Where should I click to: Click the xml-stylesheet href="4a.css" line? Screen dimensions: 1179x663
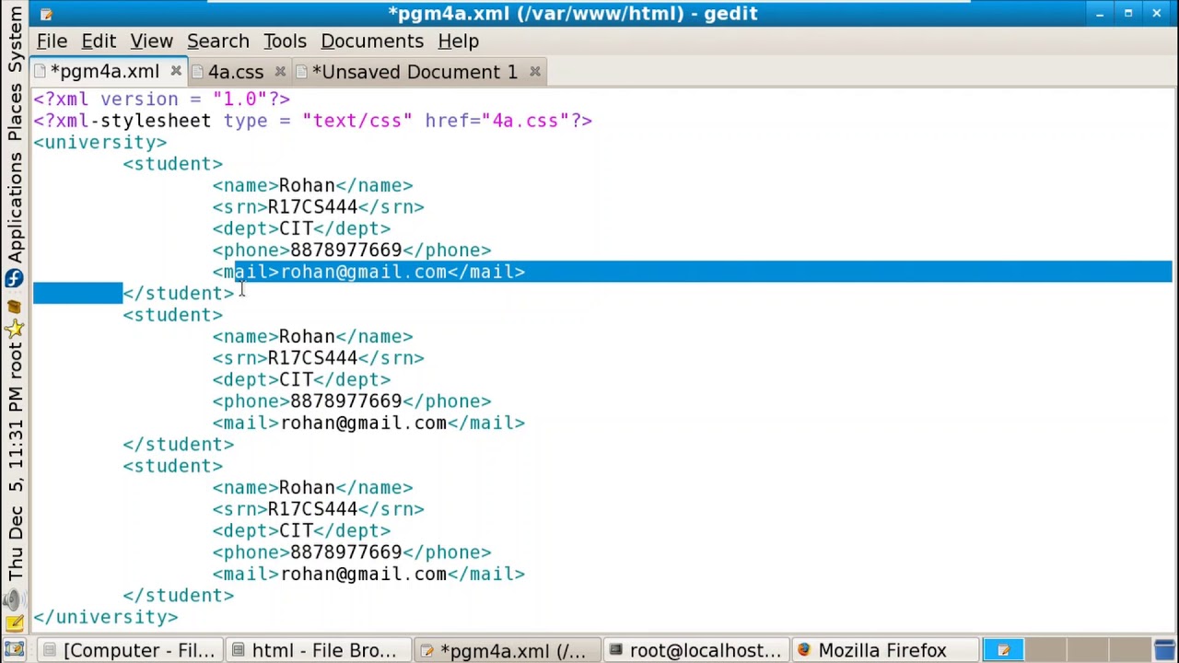coord(313,121)
